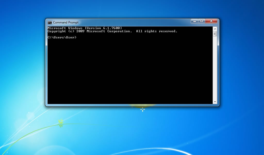Viewport: 264px width, 155px height.
Task: Click the version number 6.1.7600 text
Action: coord(111,28)
